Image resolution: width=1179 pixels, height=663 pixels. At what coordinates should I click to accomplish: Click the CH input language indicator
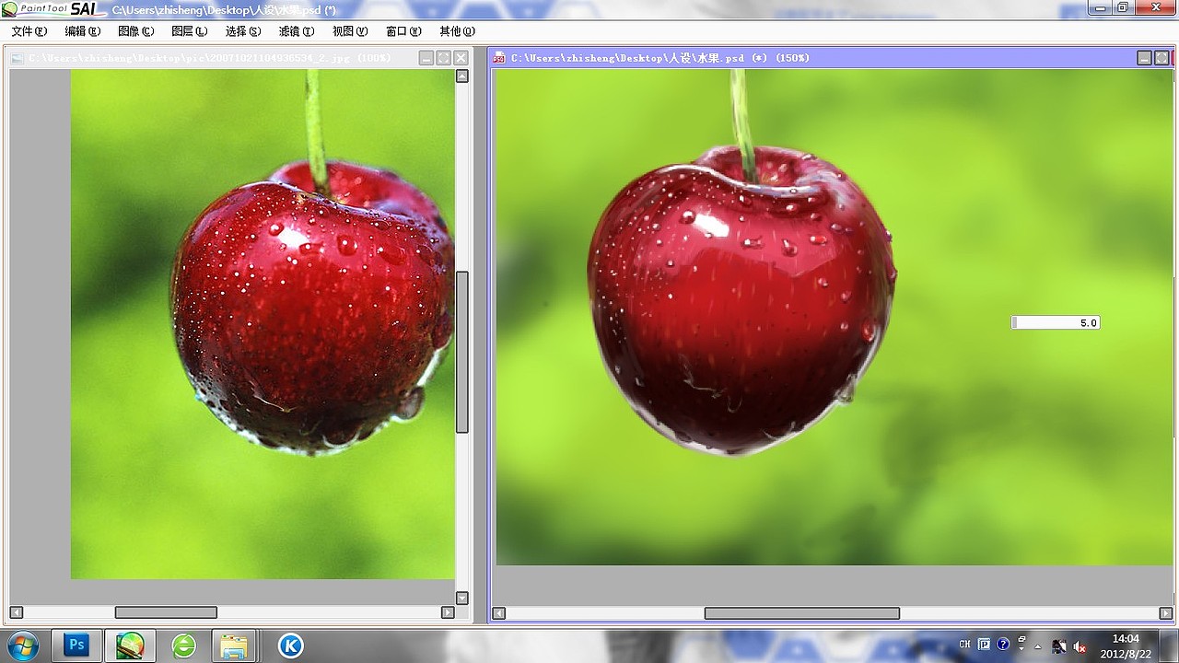[x=965, y=645]
